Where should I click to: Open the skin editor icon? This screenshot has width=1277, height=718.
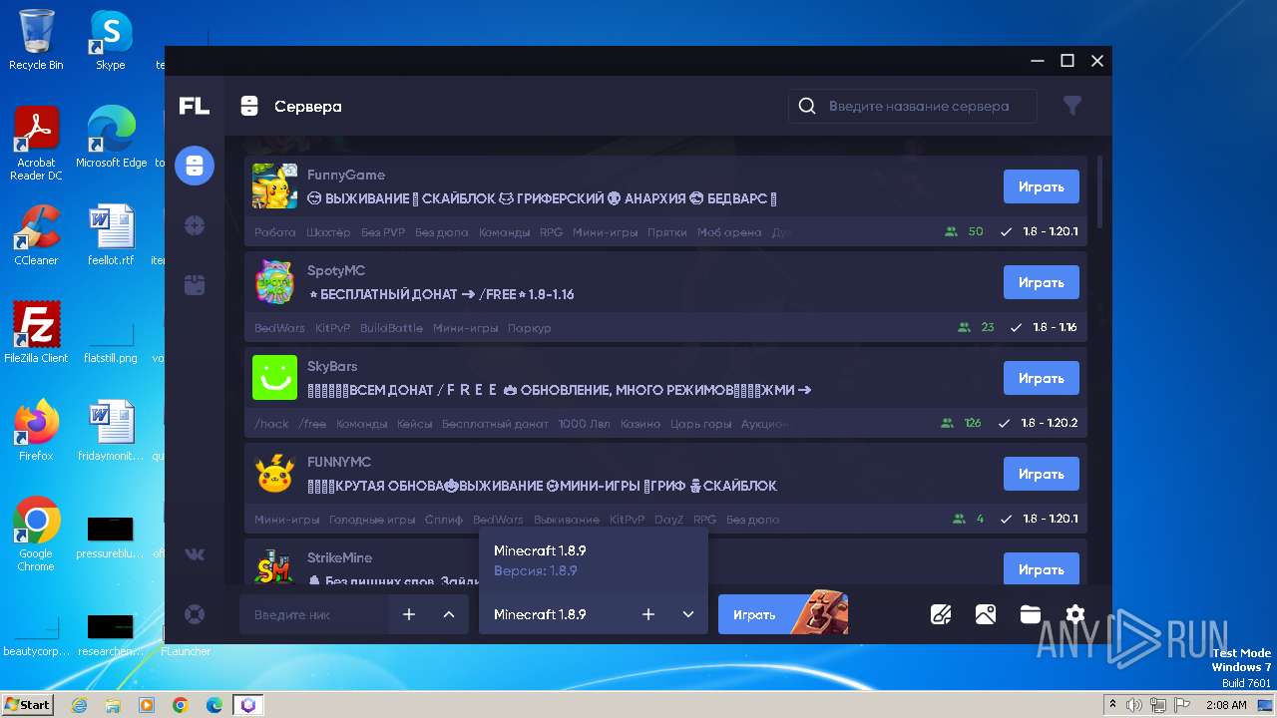941,614
